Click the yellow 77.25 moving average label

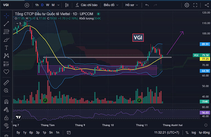click(205, 59)
